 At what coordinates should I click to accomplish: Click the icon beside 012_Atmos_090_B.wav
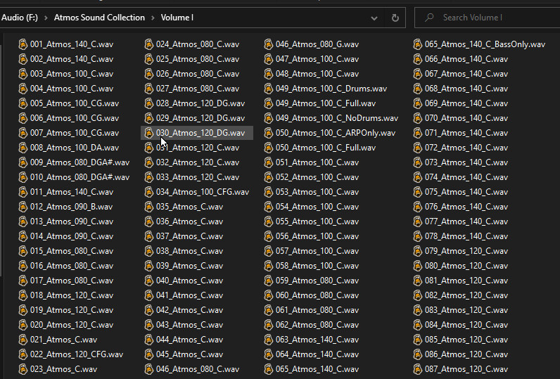23,207
